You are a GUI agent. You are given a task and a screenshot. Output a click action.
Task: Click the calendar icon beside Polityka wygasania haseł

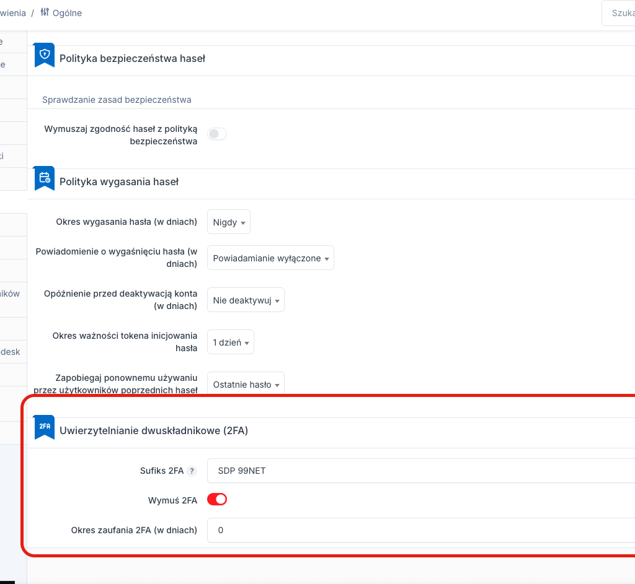click(44, 178)
